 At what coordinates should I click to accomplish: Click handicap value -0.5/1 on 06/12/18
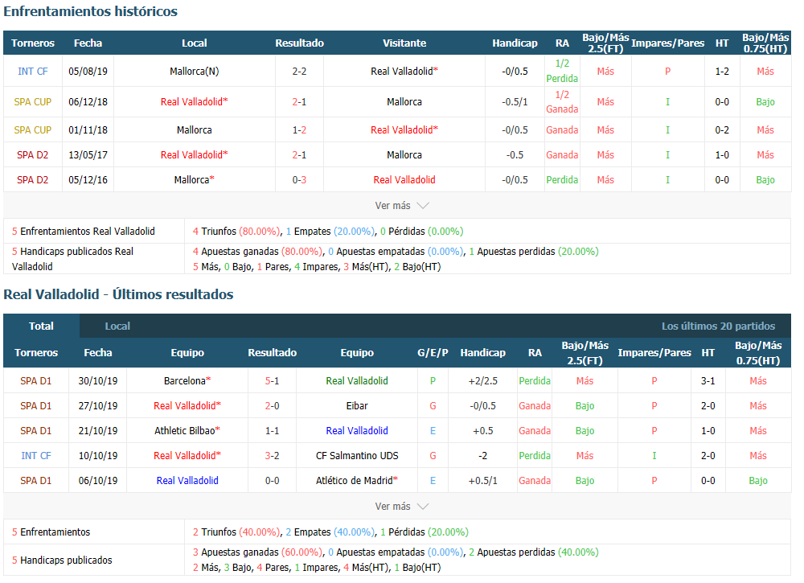pyautogui.click(x=515, y=102)
